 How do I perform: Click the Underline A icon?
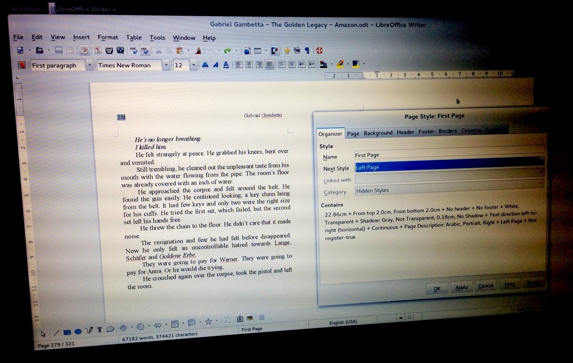226,64
